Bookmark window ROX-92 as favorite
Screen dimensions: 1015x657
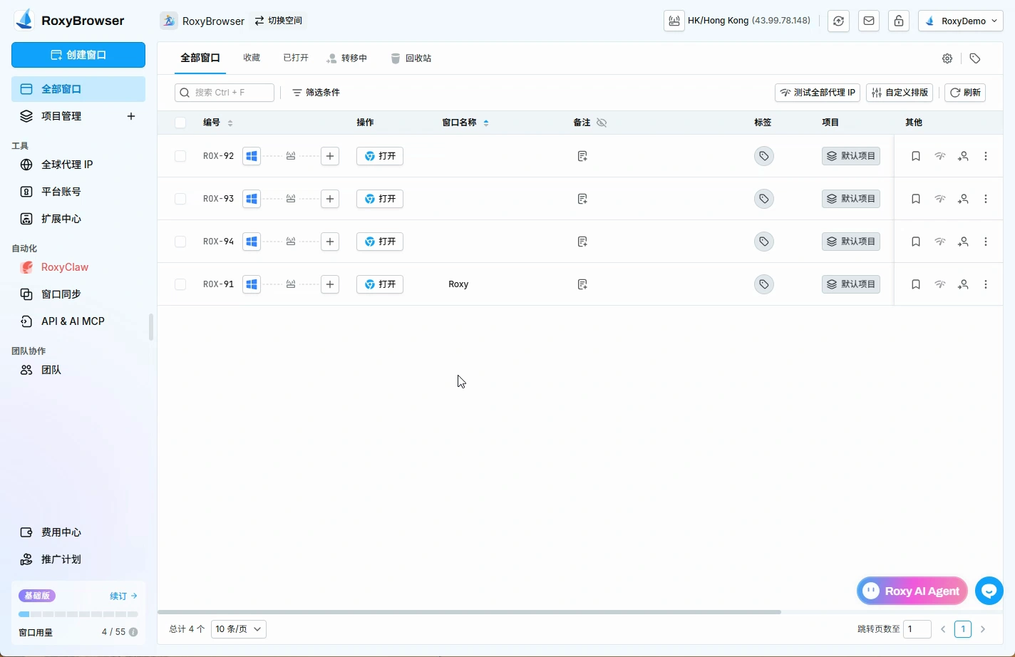[916, 156]
